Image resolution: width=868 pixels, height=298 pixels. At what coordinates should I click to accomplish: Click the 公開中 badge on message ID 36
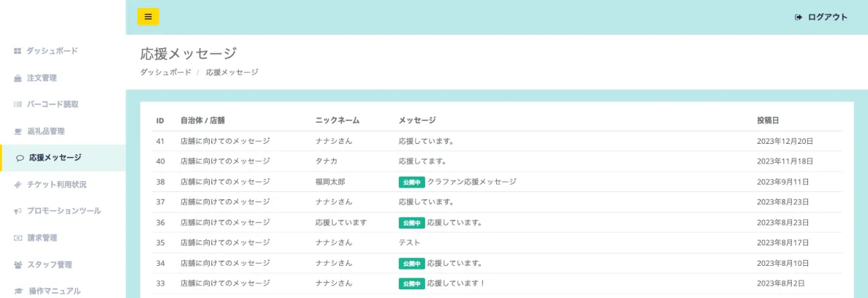[x=411, y=223]
